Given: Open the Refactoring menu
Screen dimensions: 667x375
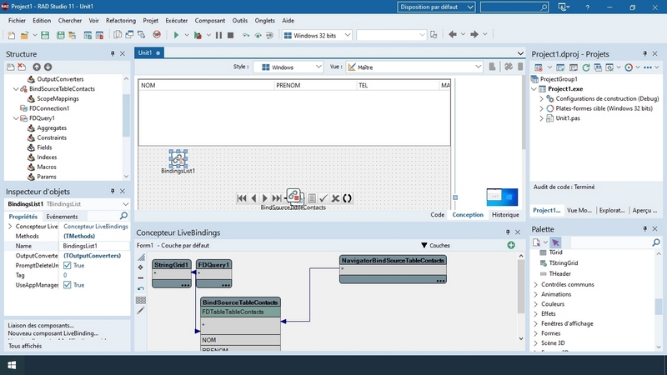Looking at the screenshot, I should [x=121, y=20].
